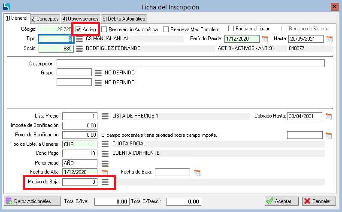Open calendar for Fecha de Alta
Viewport: 342px width, 212px height.
(x=104, y=173)
